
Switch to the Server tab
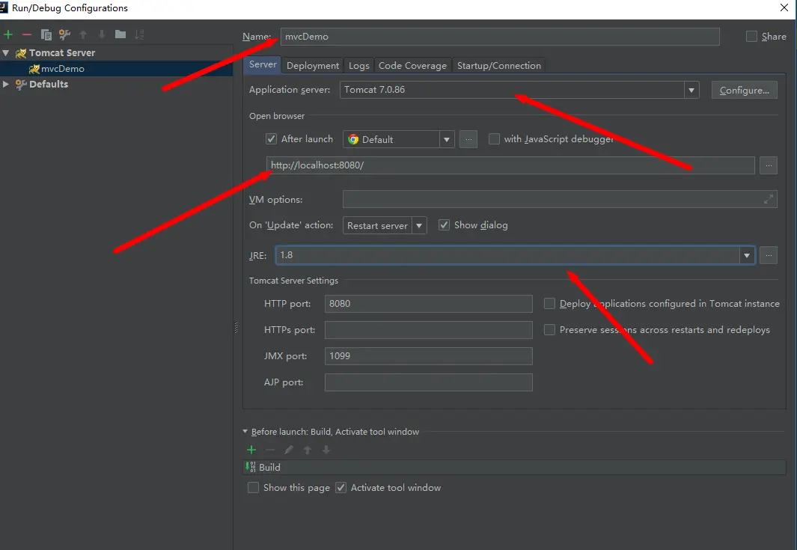[x=263, y=64]
